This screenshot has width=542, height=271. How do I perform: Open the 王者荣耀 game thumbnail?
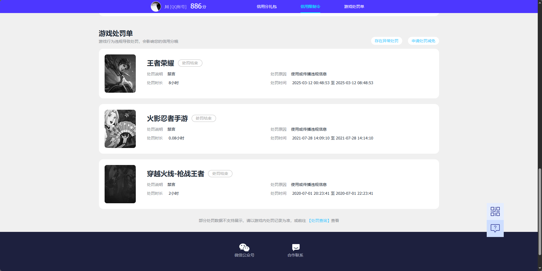[120, 73]
